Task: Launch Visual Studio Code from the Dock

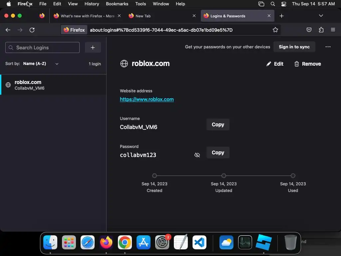Action: pyautogui.click(x=199, y=242)
